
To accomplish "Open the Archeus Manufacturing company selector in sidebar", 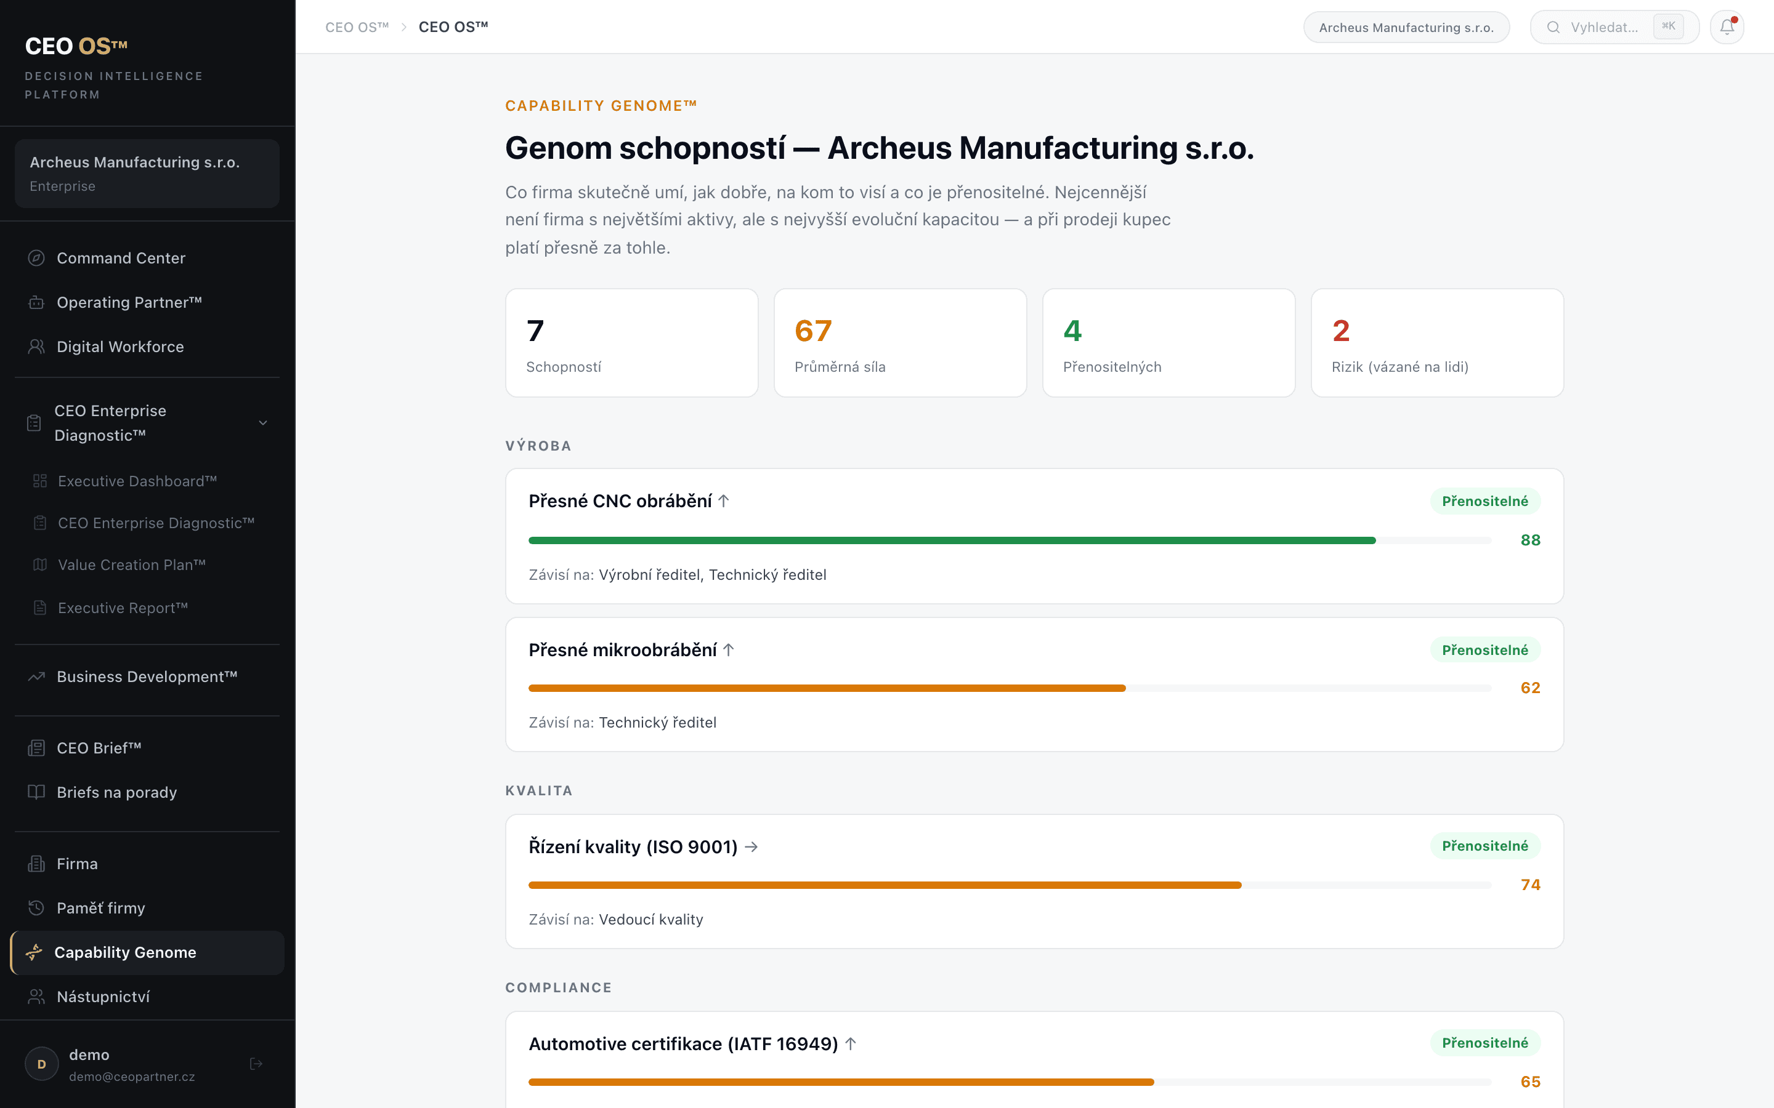I will tap(147, 174).
